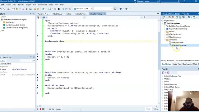Click the search magnifier in code editor bar

point(144,17)
